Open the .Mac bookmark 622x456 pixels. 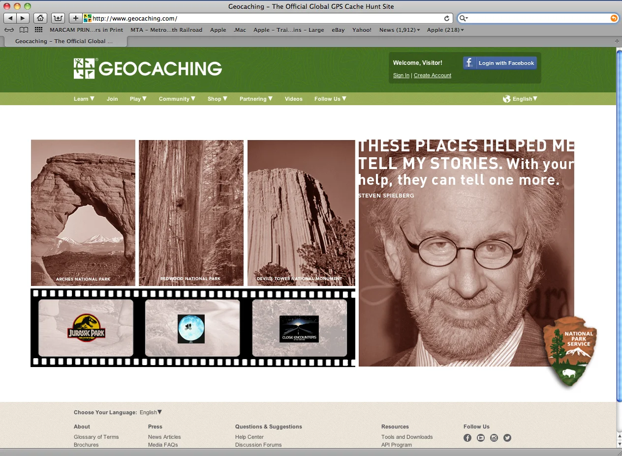pyautogui.click(x=240, y=30)
